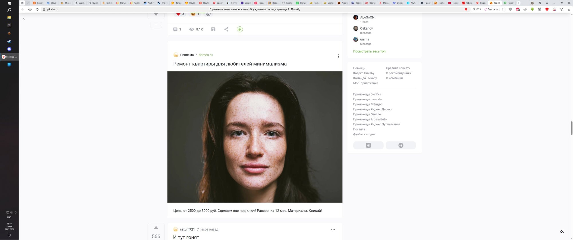Screen dimensions: 573x240
Task: Click the heart reaction on the top post
Action: 180,14
